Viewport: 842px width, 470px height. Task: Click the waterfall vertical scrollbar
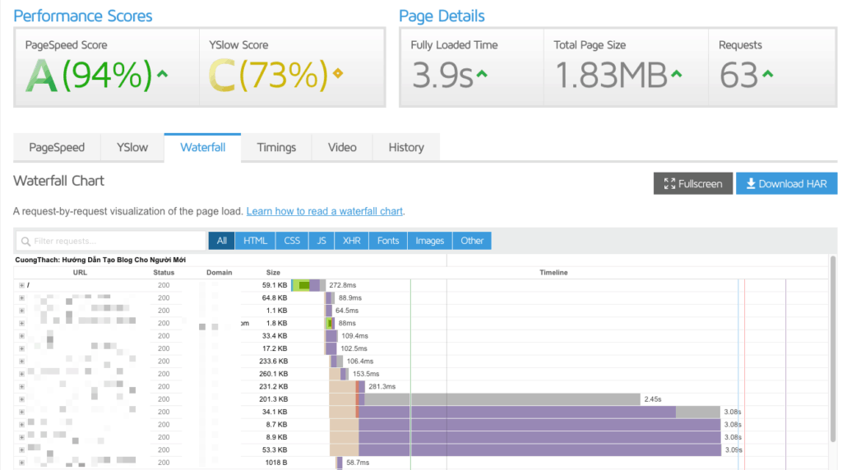pos(833,348)
